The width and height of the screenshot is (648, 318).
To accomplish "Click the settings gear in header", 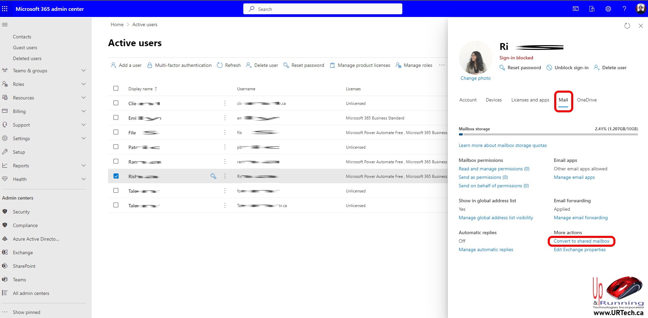I will (608, 9).
